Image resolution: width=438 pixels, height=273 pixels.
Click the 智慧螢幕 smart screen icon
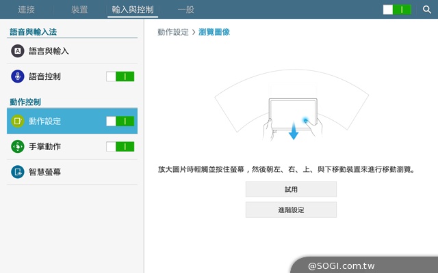point(18,172)
